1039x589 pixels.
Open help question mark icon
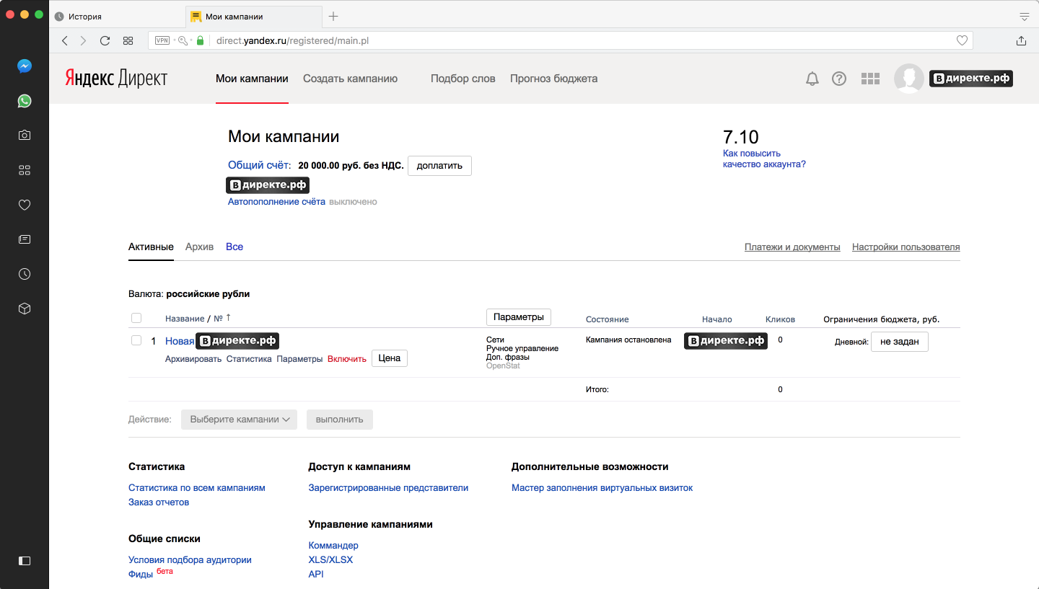click(839, 79)
